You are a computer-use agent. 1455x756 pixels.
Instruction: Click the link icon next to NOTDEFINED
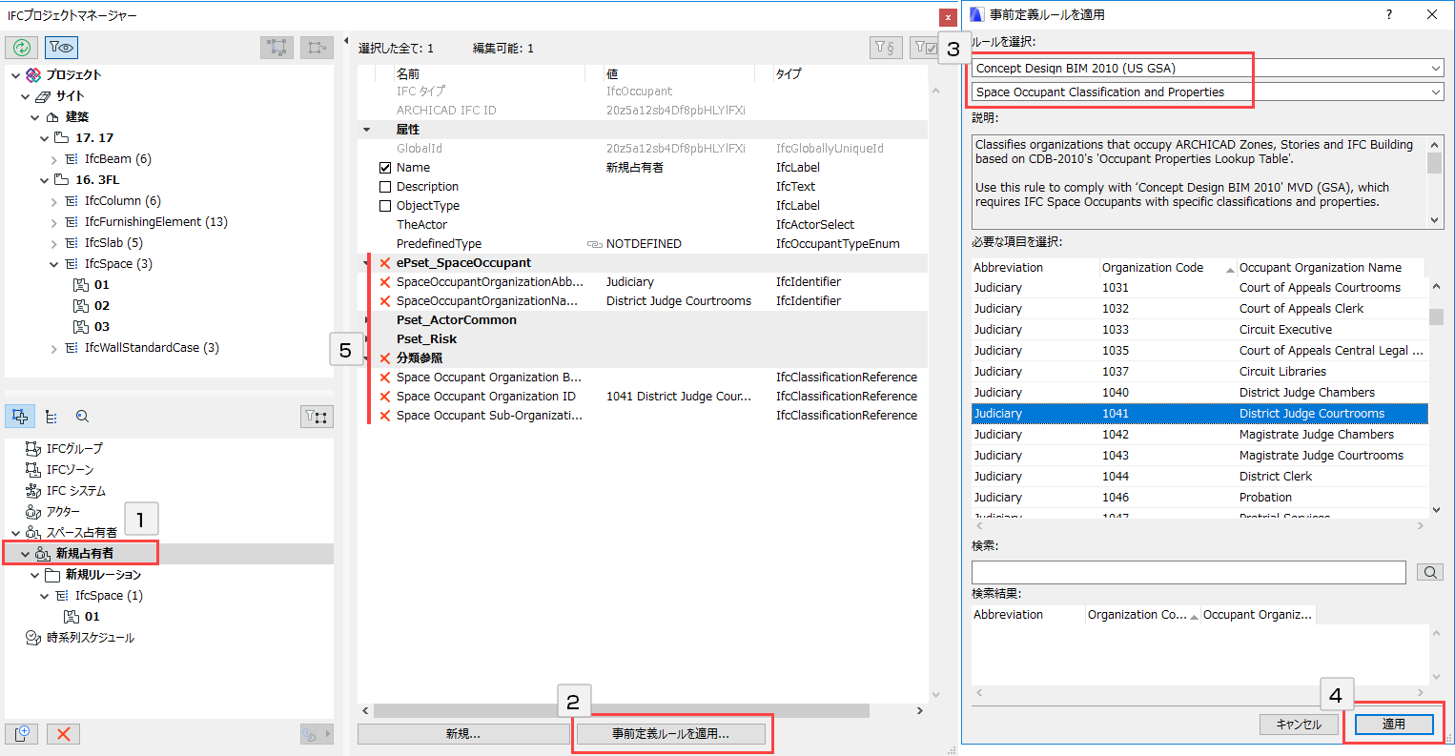[595, 244]
